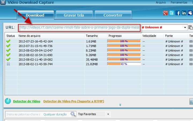Open the Arquivo menu
Screen dimensions: 193x121
161,2
